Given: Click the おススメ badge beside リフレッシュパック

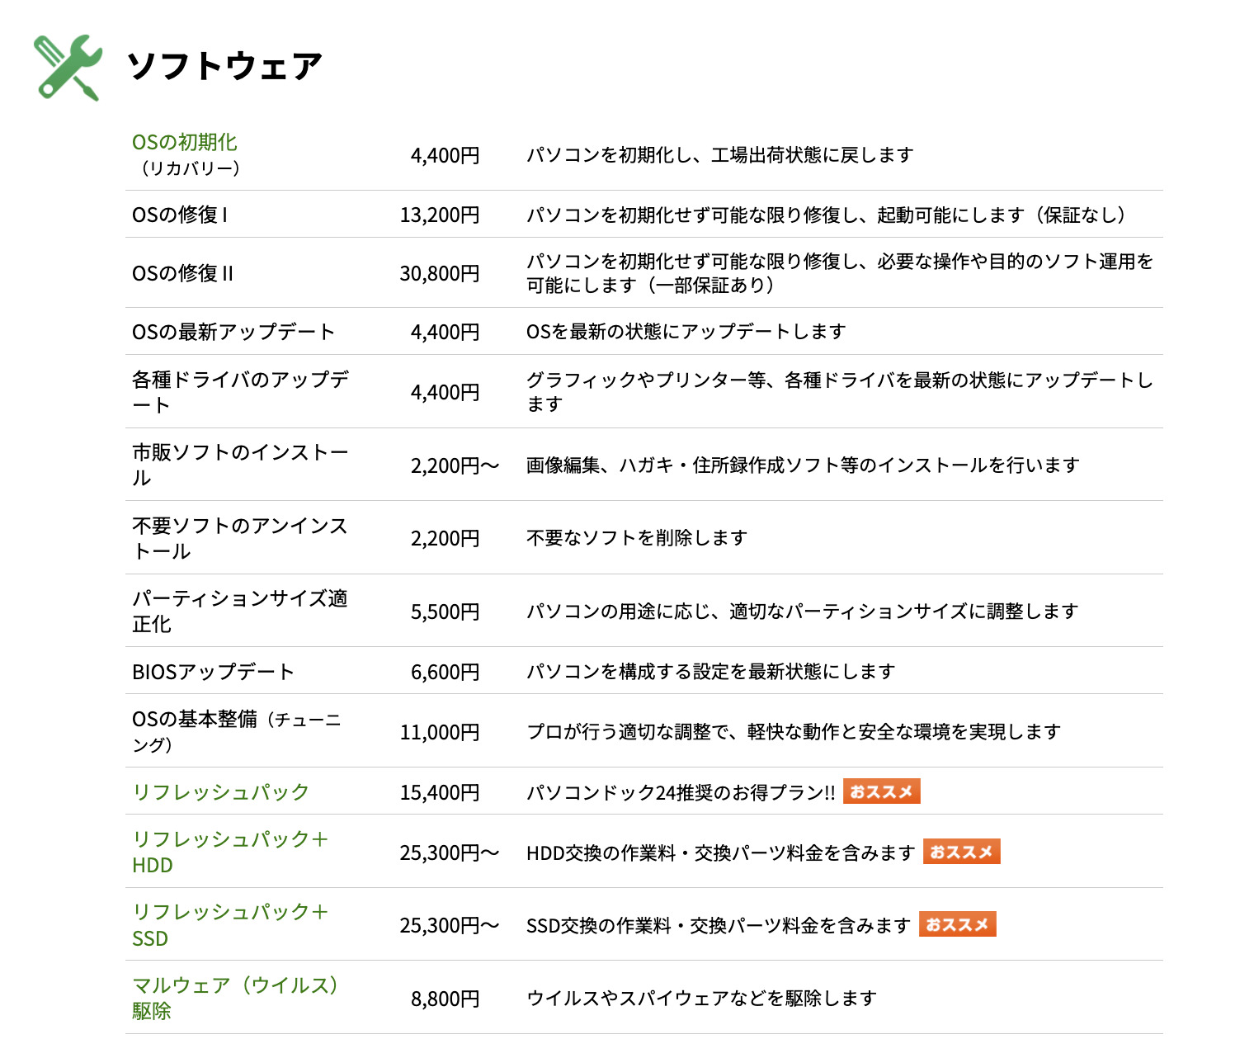Looking at the screenshot, I should click(881, 791).
